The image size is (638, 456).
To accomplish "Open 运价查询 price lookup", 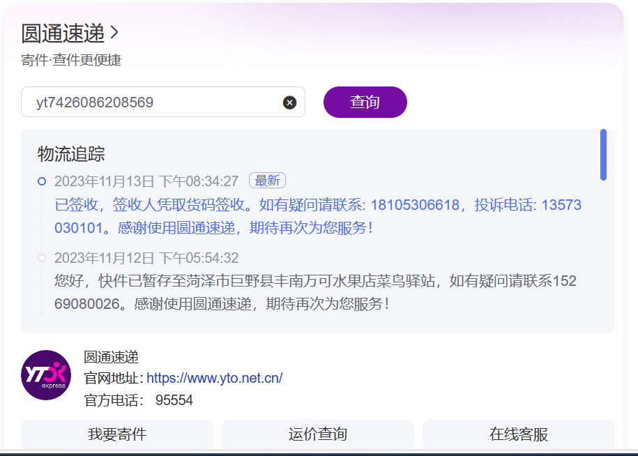I will [x=318, y=434].
